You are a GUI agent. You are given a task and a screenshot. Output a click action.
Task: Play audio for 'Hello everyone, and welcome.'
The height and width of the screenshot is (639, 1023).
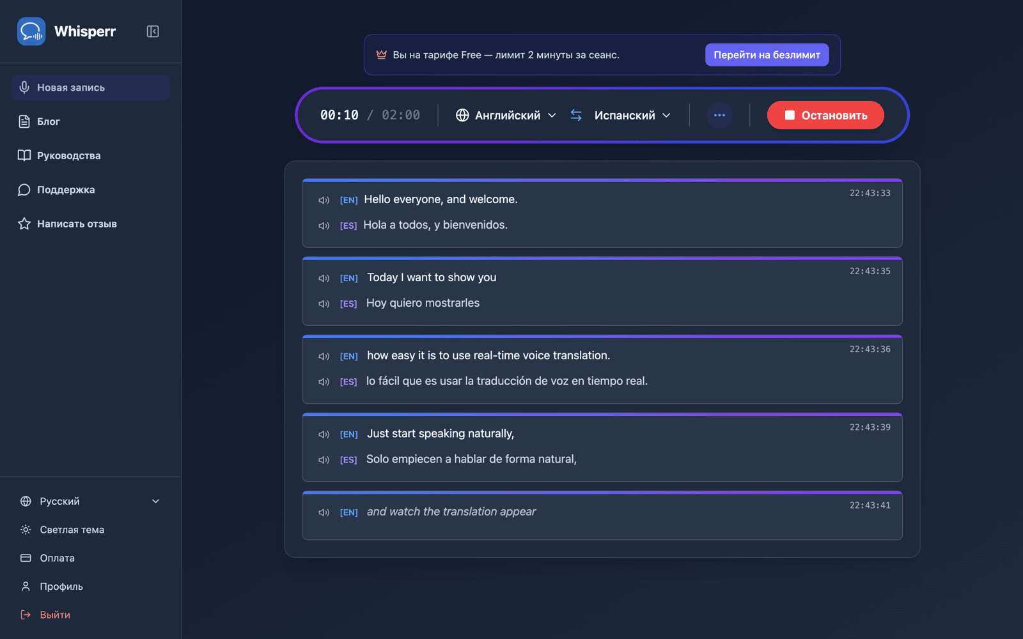tap(324, 200)
